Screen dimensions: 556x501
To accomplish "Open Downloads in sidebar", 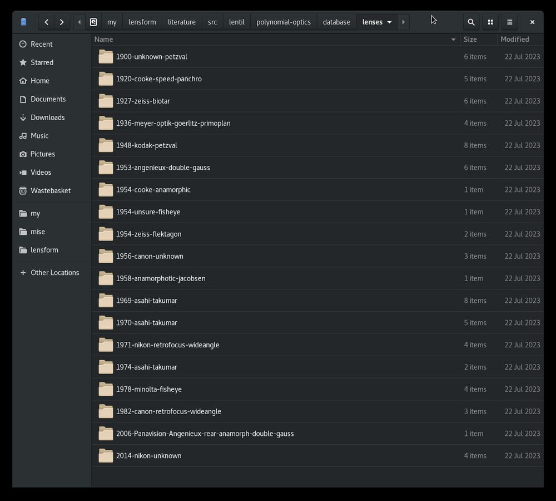I will tap(51, 117).
